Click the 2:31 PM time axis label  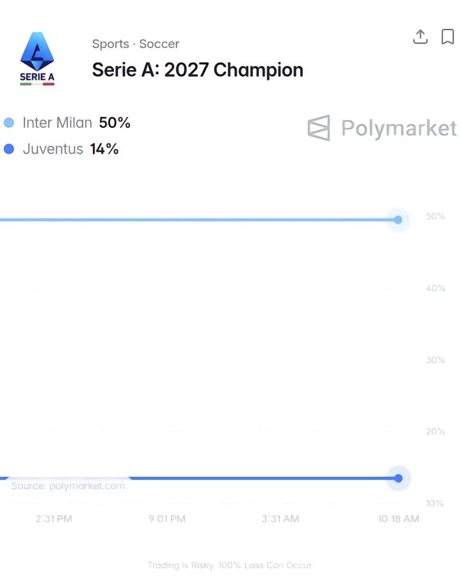(x=54, y=518)
